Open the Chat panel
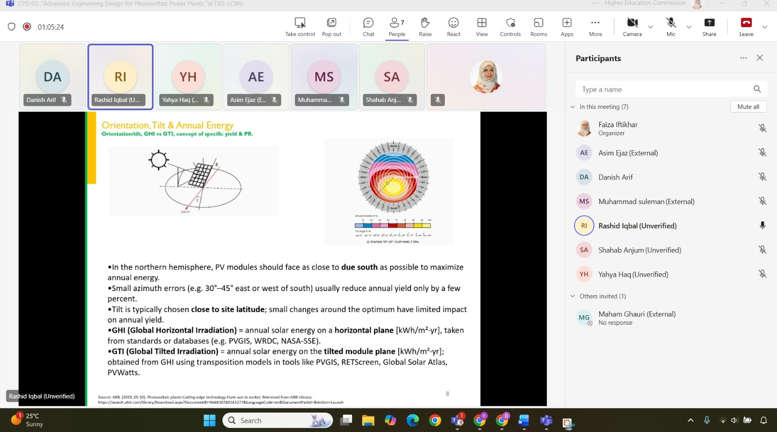The image size is (777, 432). point(368,27)
